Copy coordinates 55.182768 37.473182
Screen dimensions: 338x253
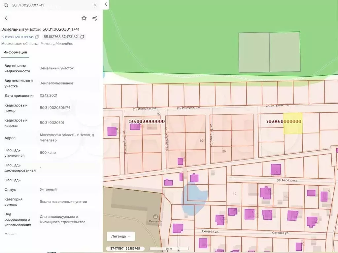click(x=82, y=37)
